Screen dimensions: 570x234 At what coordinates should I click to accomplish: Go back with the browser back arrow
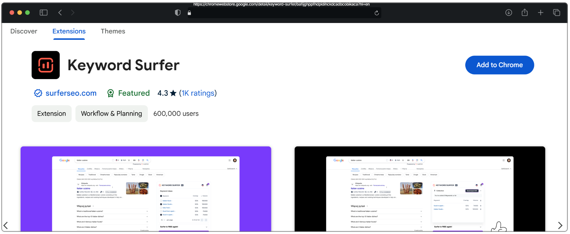[60, 13]
